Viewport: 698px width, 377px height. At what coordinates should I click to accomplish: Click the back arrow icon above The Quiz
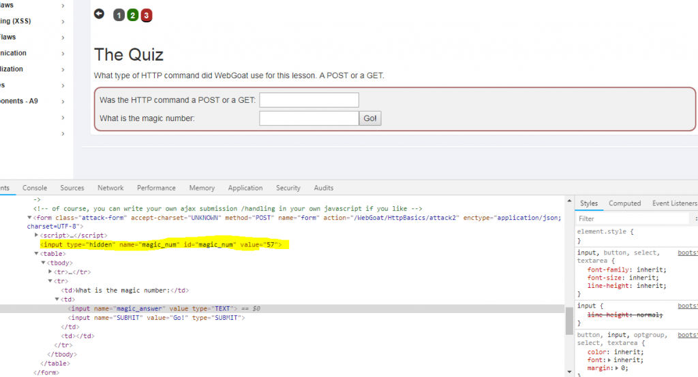(99, 14)
